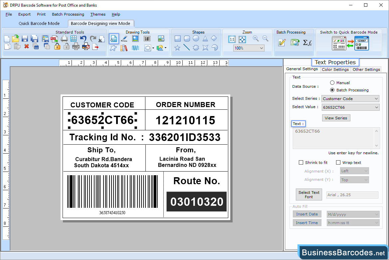
Task: Expand the picture shapes tool arrow
Action: click(165, 48)
